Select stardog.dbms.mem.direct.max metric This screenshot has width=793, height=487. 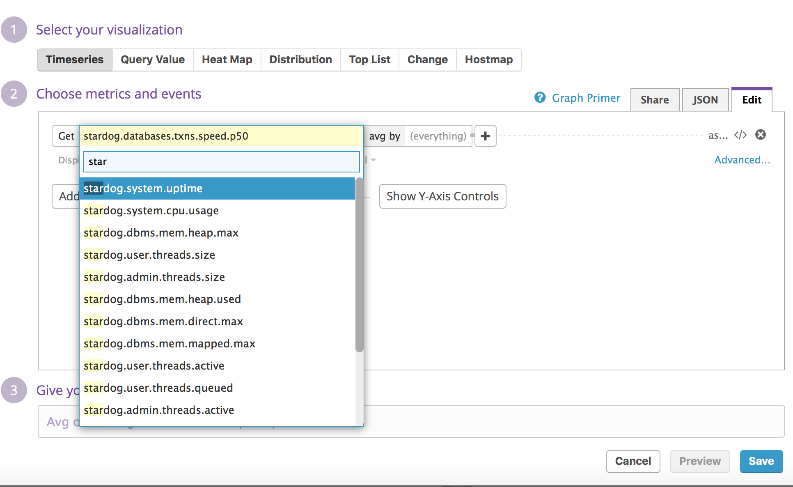coord(217,322)
